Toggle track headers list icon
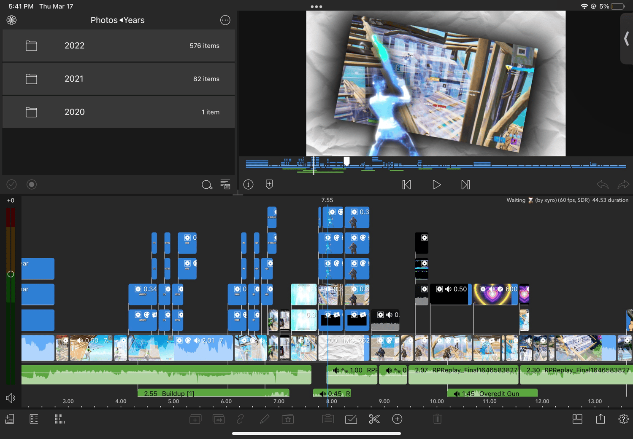 (34, 419)
